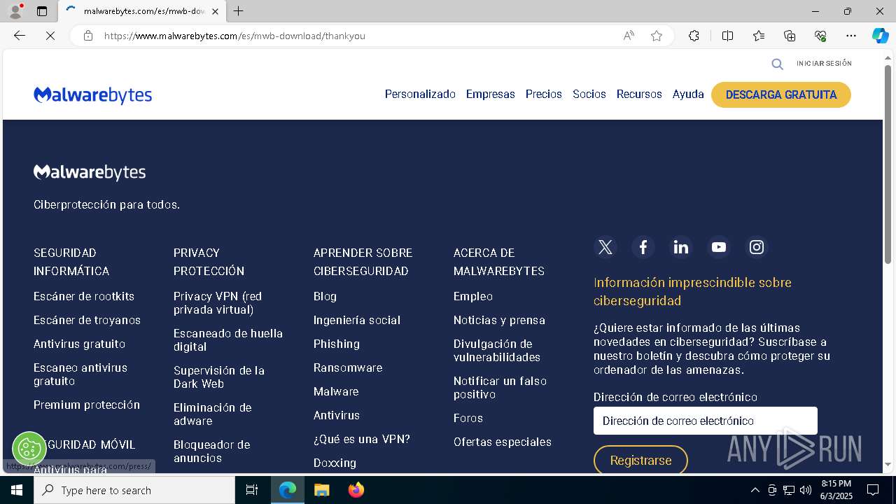Open the Blog link
This screenshot has height=504, width=896.
click(x=325, y=296)
